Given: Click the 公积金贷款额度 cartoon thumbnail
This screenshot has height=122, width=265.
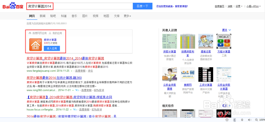Looking at the screenshot, I should click(x=170, y=74).
